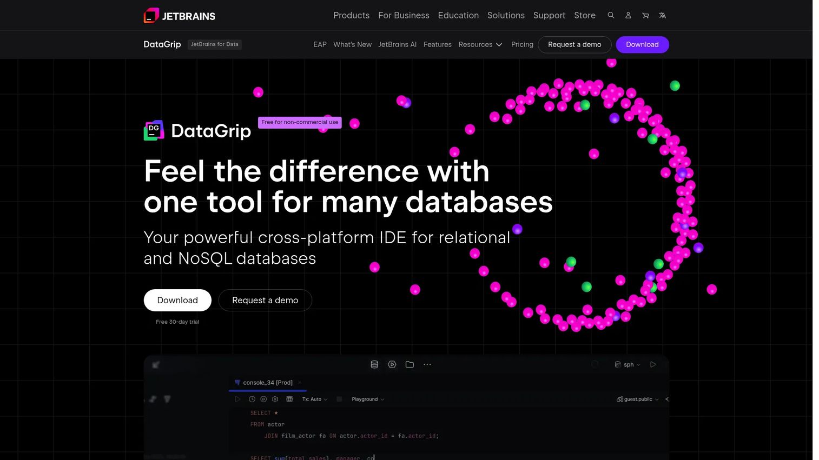Screen dimensions: 819x460
Task: Open the Support menu
Action: [x=549, y=15]
